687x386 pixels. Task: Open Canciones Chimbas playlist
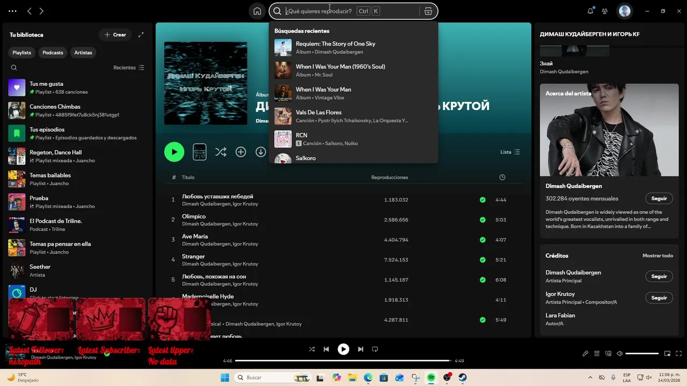[77, 110]
